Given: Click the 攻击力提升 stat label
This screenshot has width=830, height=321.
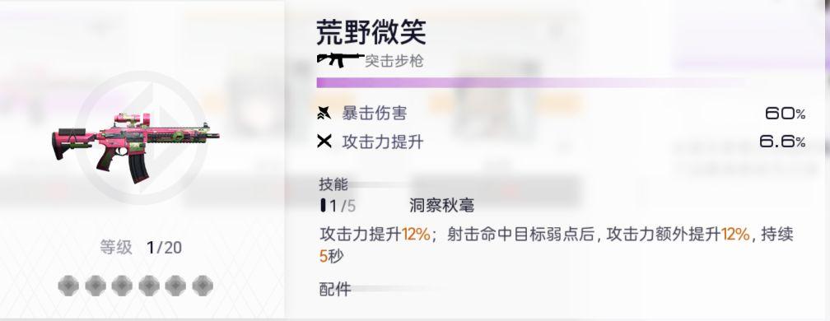Looking at the screenshot, I should click(x=383, y=142).
